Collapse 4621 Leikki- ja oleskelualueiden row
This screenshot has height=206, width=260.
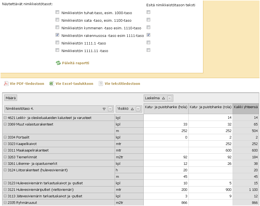(5, 118)
